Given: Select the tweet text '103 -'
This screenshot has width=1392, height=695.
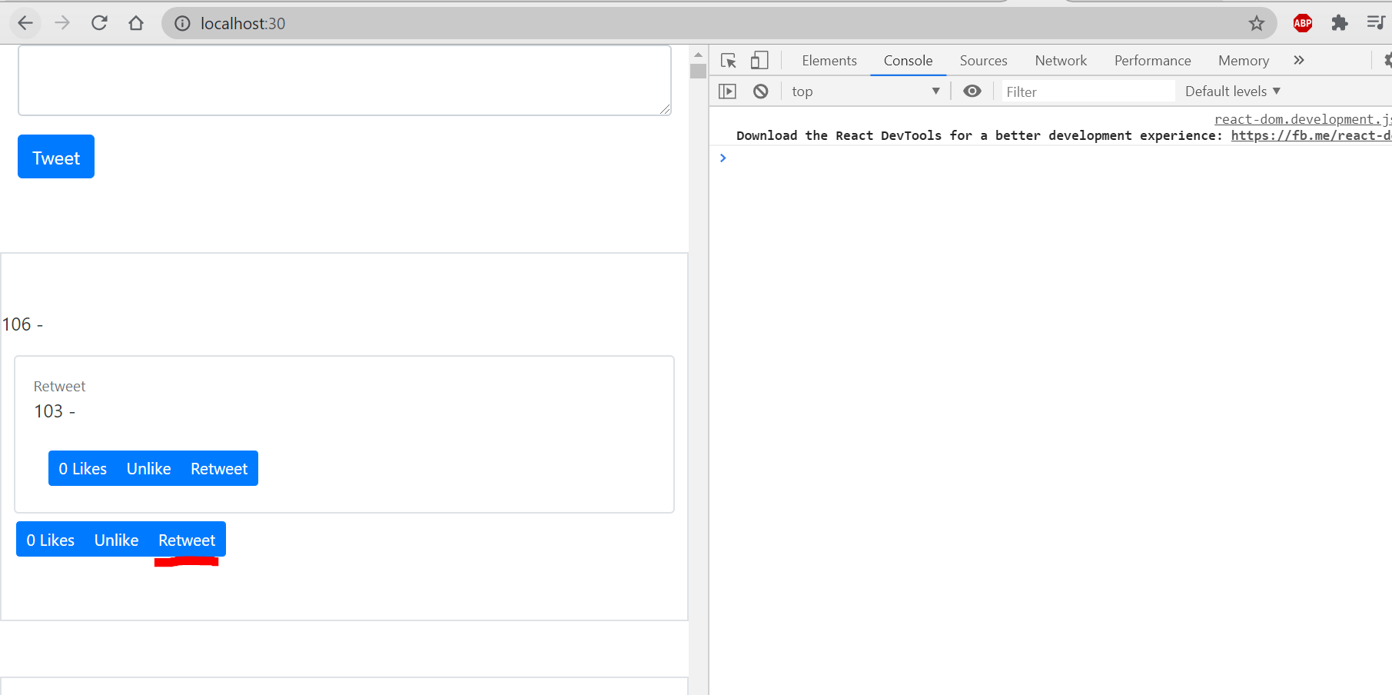Looking at the screenshot, I should 55,411.
